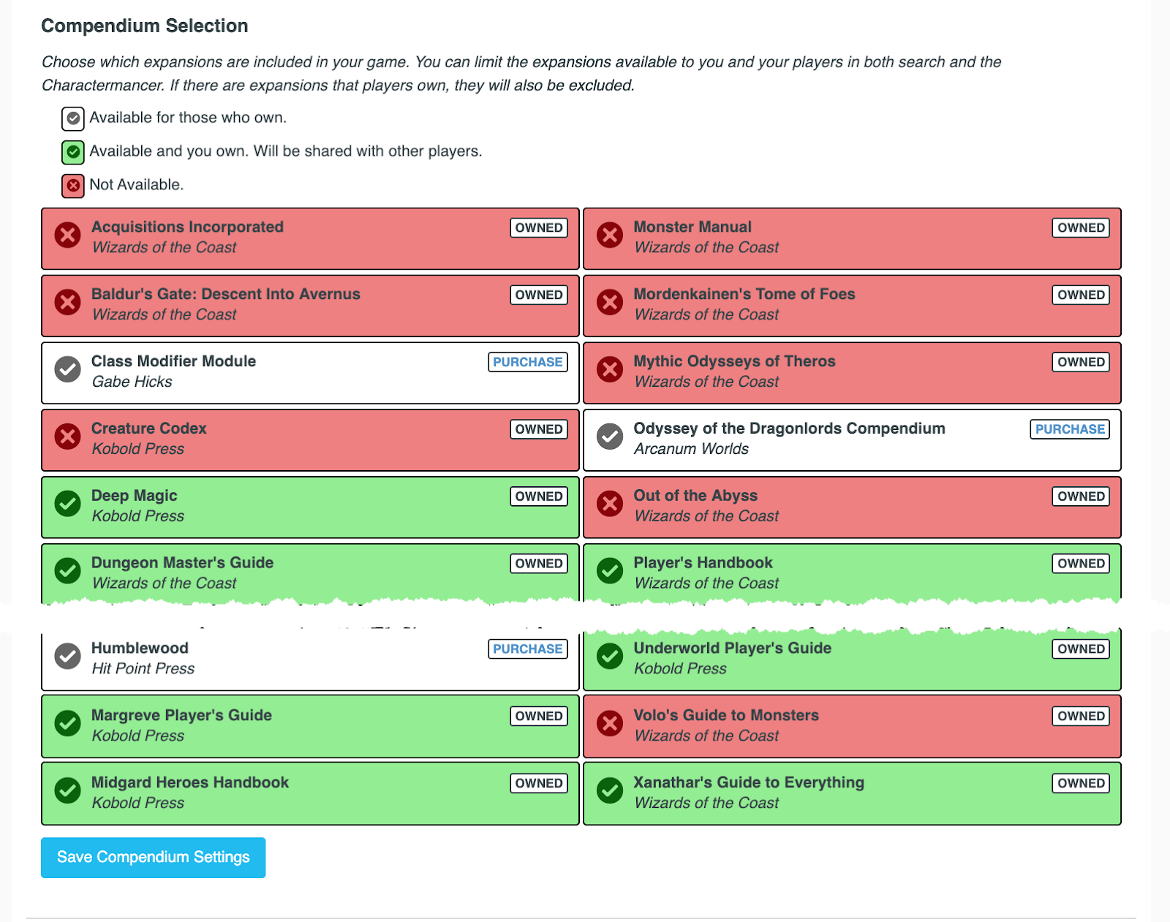Click the 'Available and you own' green legend icon
Screen dimensions: 1170x922
tap(73, 152)
